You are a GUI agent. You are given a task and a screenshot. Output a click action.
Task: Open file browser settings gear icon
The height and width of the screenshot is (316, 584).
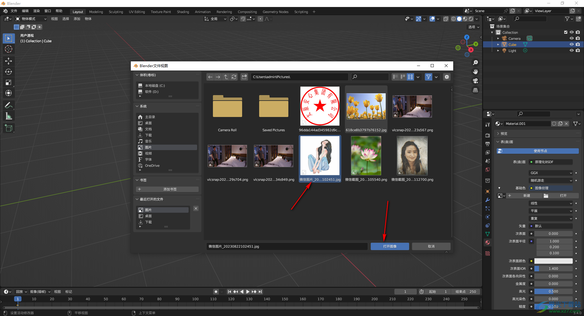point(447,77)
